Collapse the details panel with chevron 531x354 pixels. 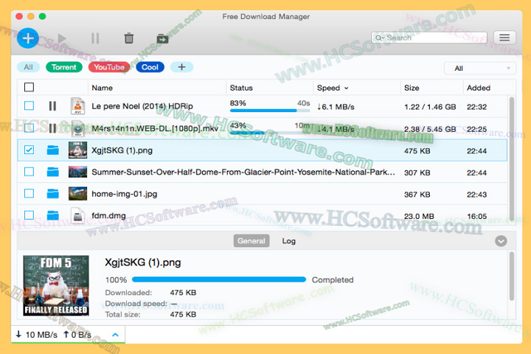point(501,241)
